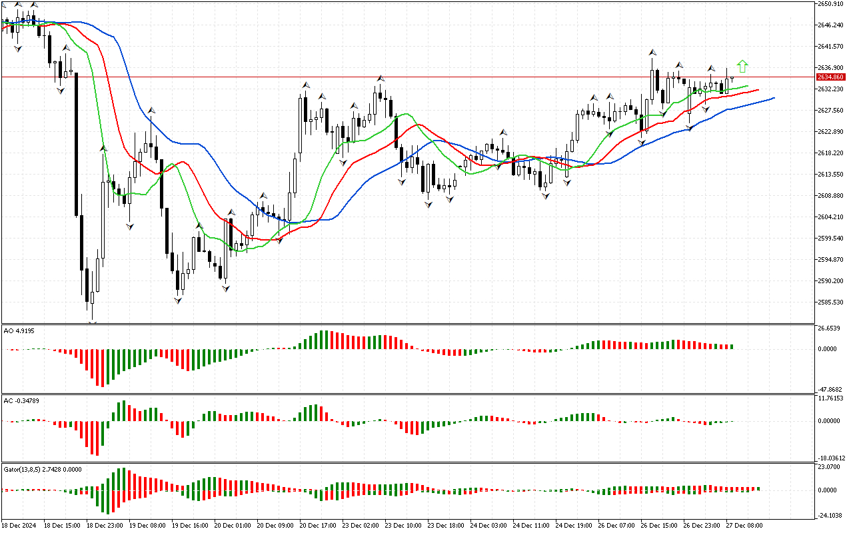Click the AO scale value -47.8682
Screen dimensions: 853x533
[831, 390]
